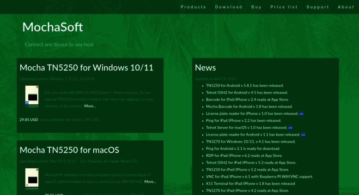This screenshot has height=195, width=359.
Task: Select 'VNC for iPad/iPhone v 6.1' news item
Action: (259, 177)
